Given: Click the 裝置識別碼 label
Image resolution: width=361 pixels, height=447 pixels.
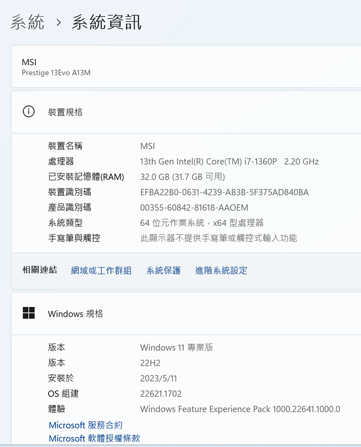Looking at the screenshot, I should pyautogui.click(x=70, y=192).
